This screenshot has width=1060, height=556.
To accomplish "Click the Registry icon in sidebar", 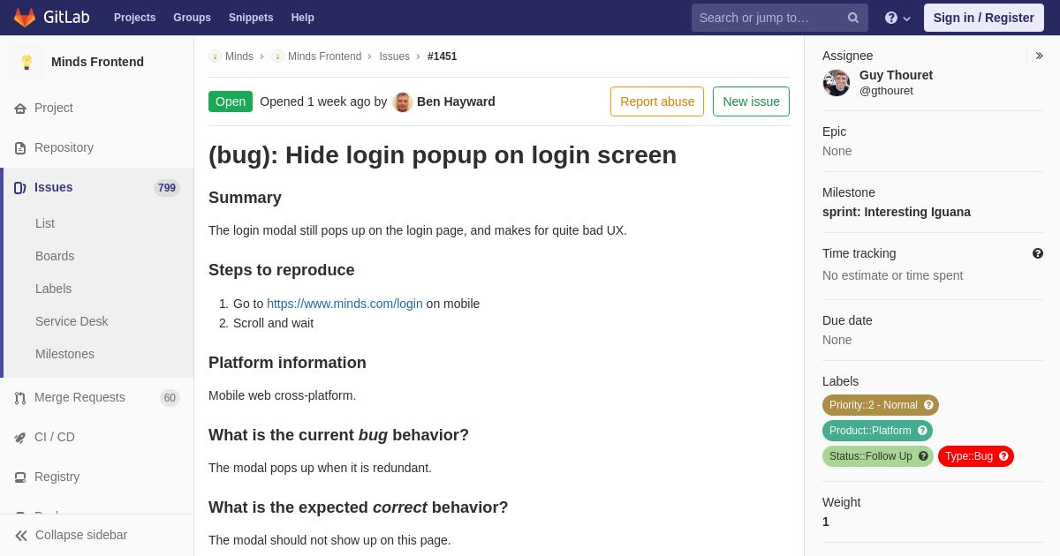I will tap(20, 477).
